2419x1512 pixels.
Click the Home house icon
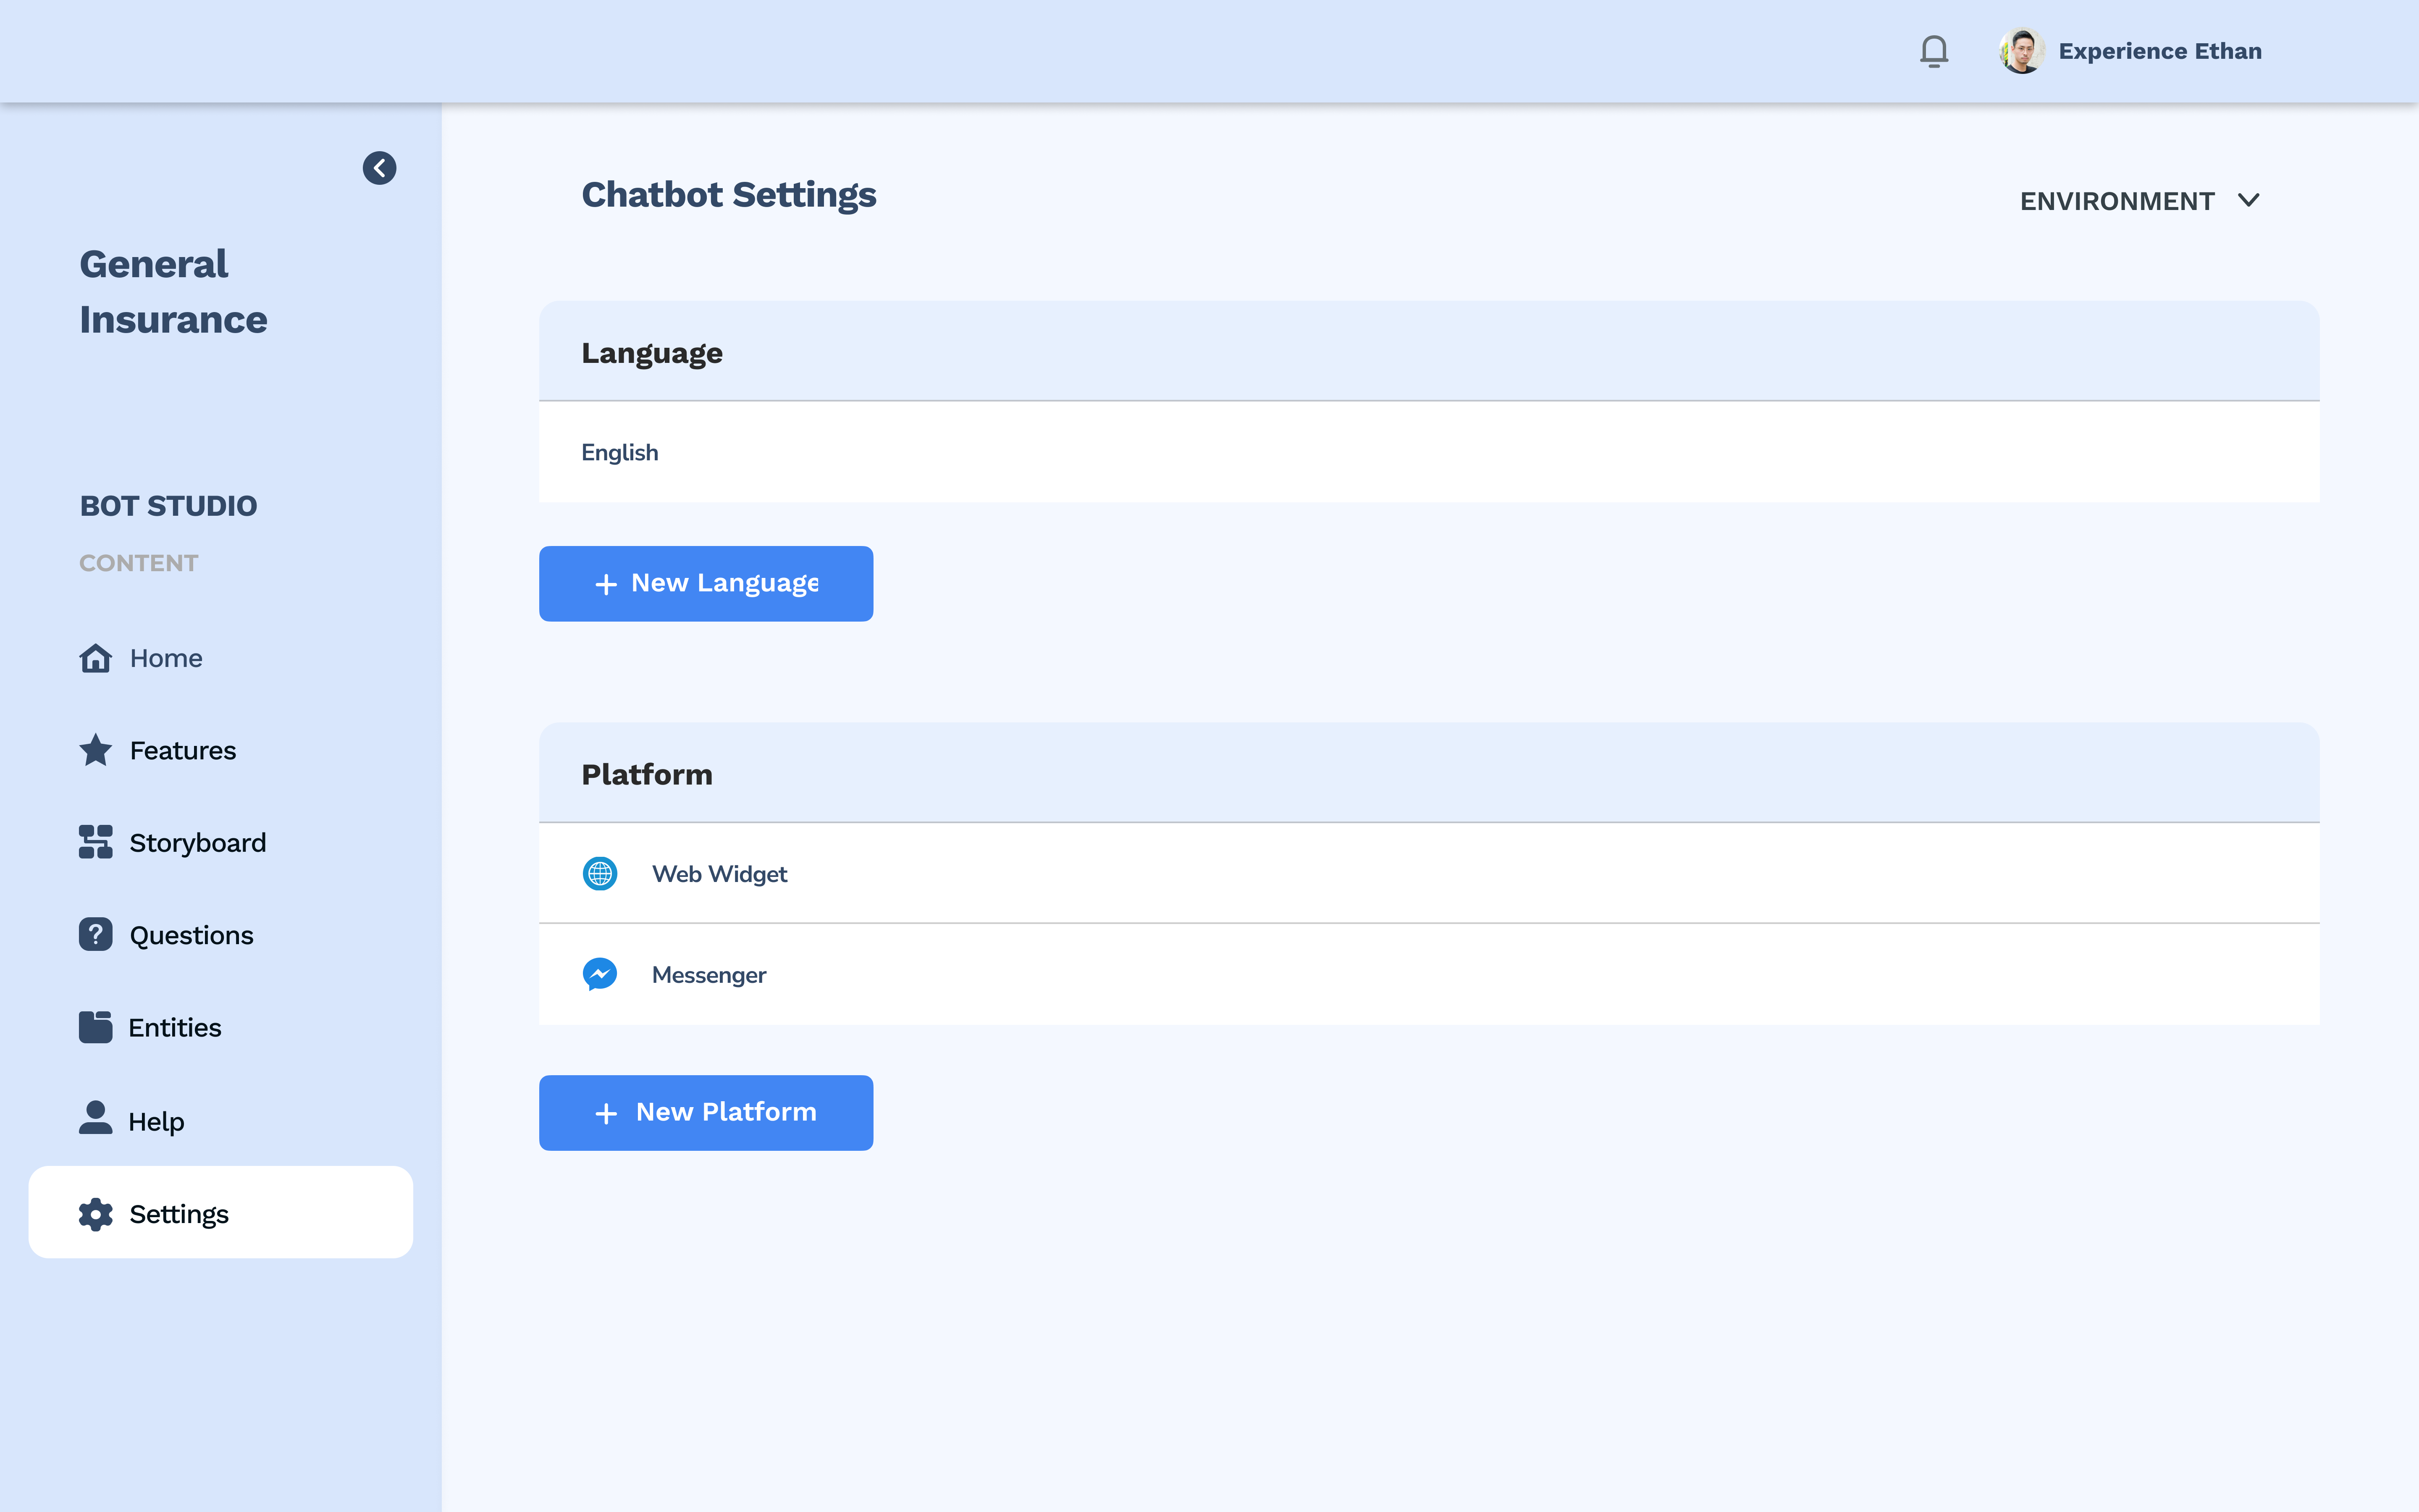96,658
